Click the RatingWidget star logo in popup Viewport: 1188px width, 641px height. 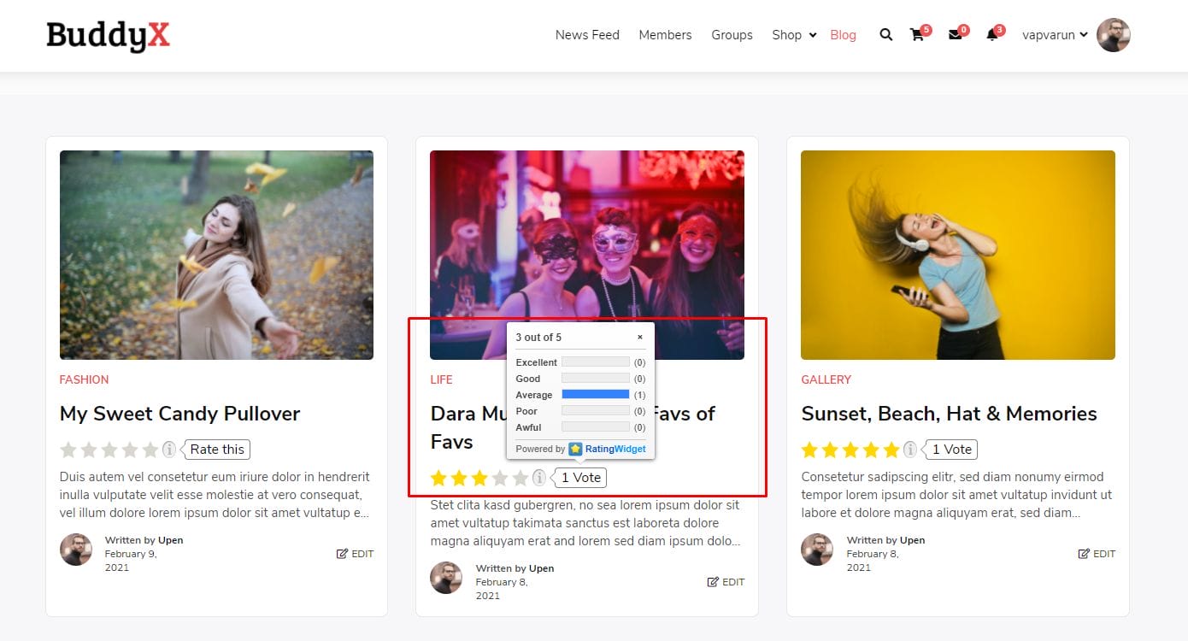[575, 449]
